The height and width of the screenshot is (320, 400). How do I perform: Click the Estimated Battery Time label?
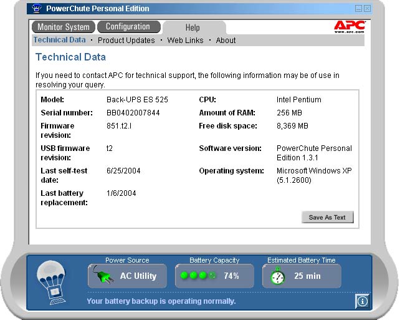[x=302, y=260]
